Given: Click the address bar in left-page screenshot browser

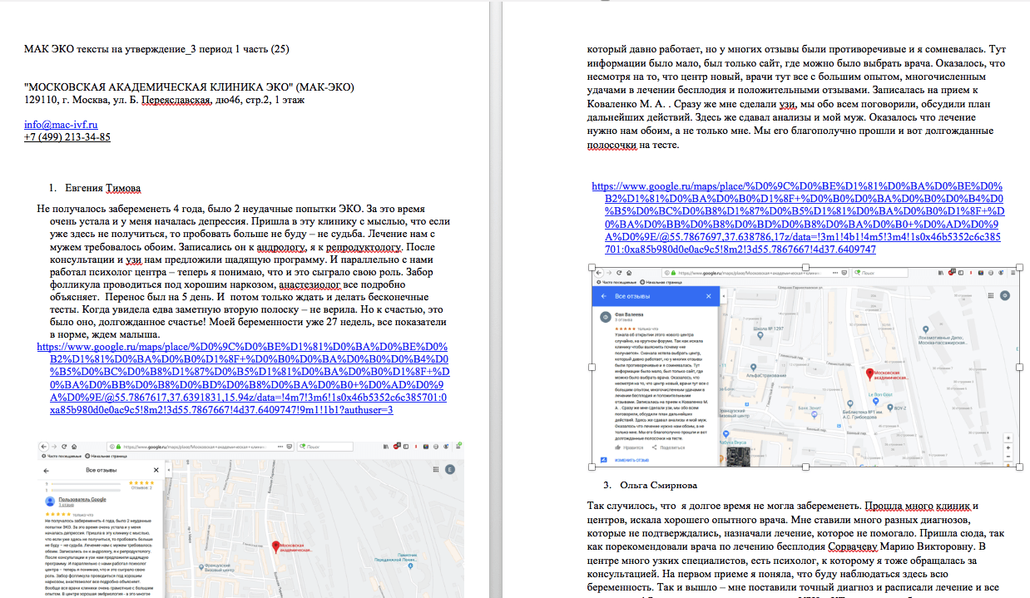Looking at the screenshot, I should click(x=201, y=447).
